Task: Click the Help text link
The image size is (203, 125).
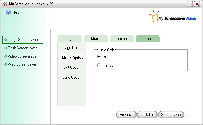Action: [x=16, y=12]
